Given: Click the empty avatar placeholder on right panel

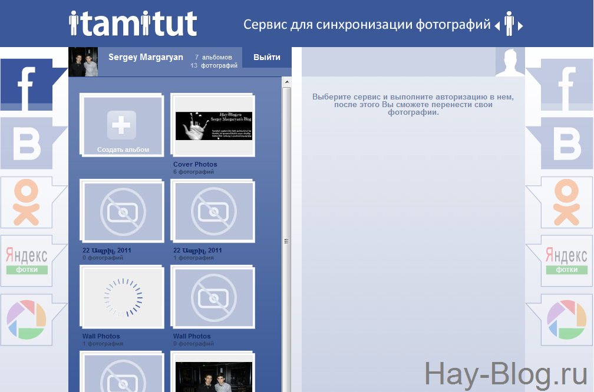Looking at the screenshot, I should (x=510, y=62).
